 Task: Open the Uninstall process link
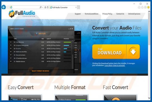[x=134, y=14]
